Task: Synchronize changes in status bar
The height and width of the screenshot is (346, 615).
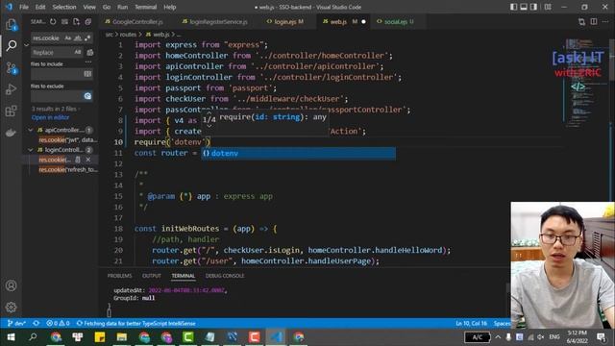Action: 37,324
